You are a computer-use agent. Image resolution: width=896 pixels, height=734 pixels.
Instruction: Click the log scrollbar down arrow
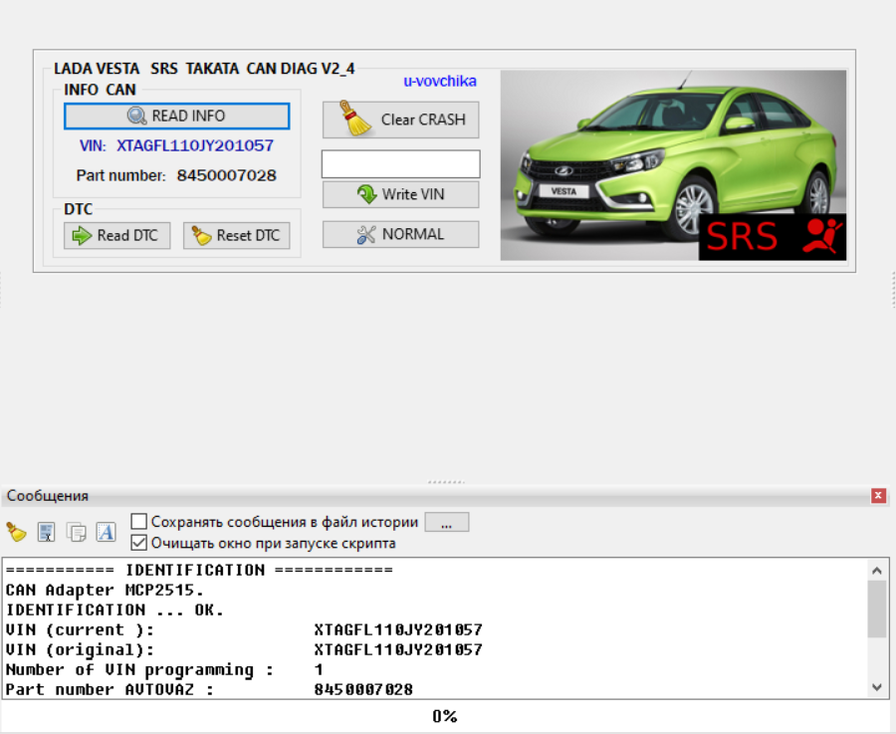pos(877,687)
